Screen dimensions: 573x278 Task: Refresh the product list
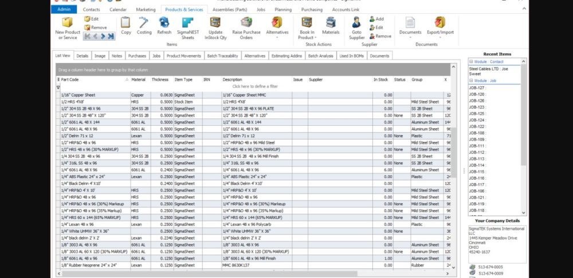pyautogui.click(x=164, y=23)
